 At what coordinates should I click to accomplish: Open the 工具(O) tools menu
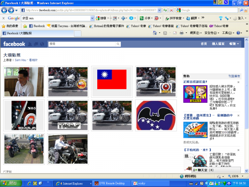pyautogui.click(x=228, y=33)
